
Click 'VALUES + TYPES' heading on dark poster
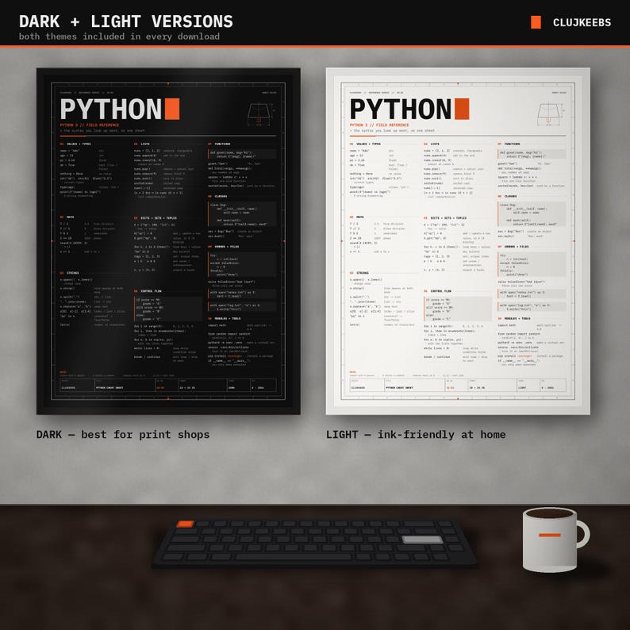(79, 144)
